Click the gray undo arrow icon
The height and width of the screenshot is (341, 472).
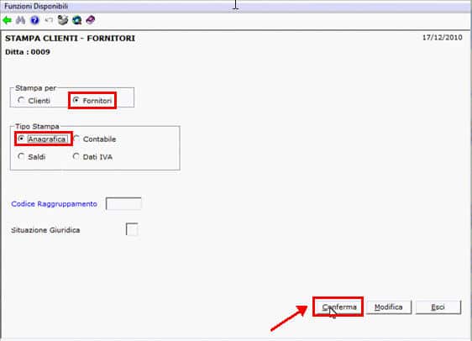[x=49, y=20]
